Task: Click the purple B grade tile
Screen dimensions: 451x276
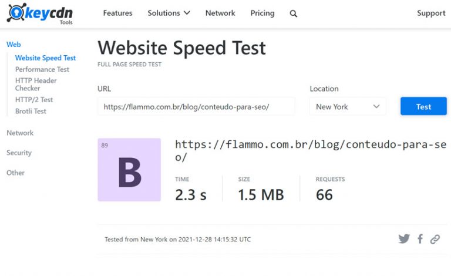Action: click(129, 170)
